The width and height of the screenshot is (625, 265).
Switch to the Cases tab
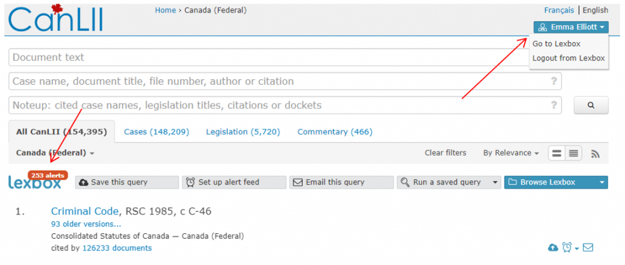click(x=156, y=132)
